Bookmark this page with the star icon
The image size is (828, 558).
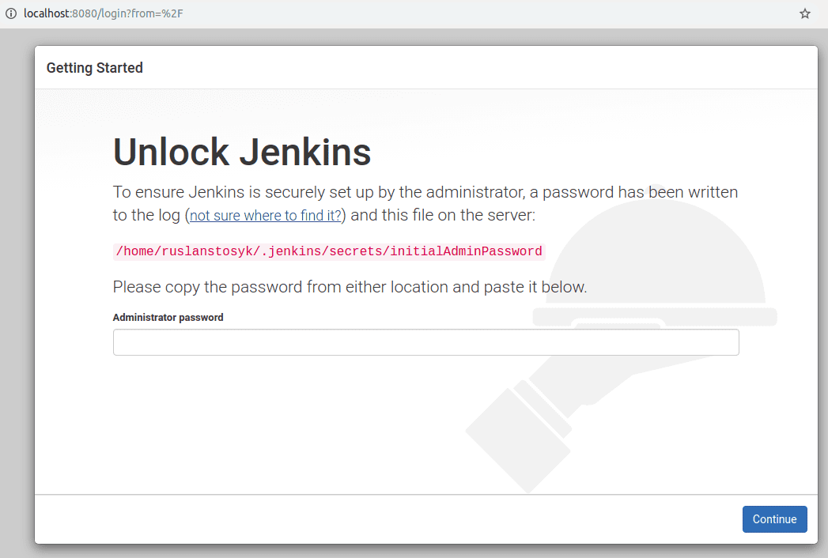pos(805,14)
